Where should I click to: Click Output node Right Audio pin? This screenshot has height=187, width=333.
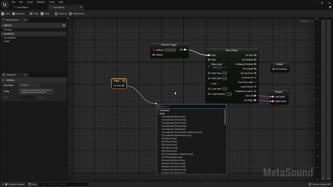pos(272,101)
